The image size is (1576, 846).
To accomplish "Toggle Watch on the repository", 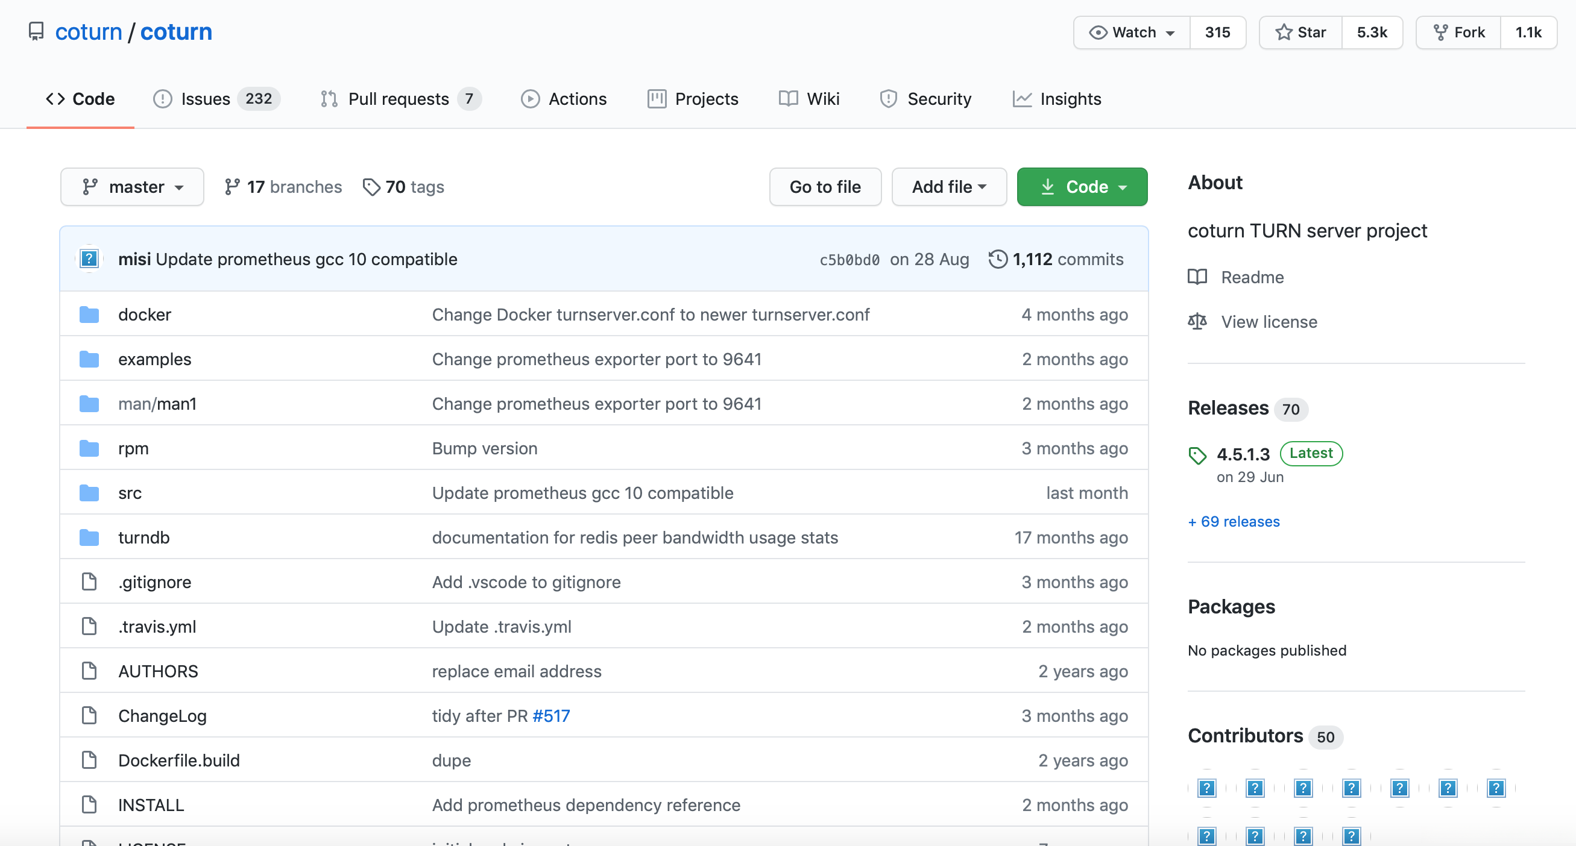I will [1131, 33].
